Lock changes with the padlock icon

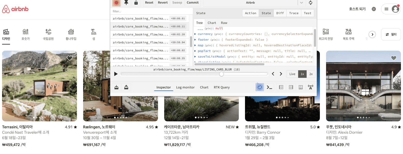(136, 3)
